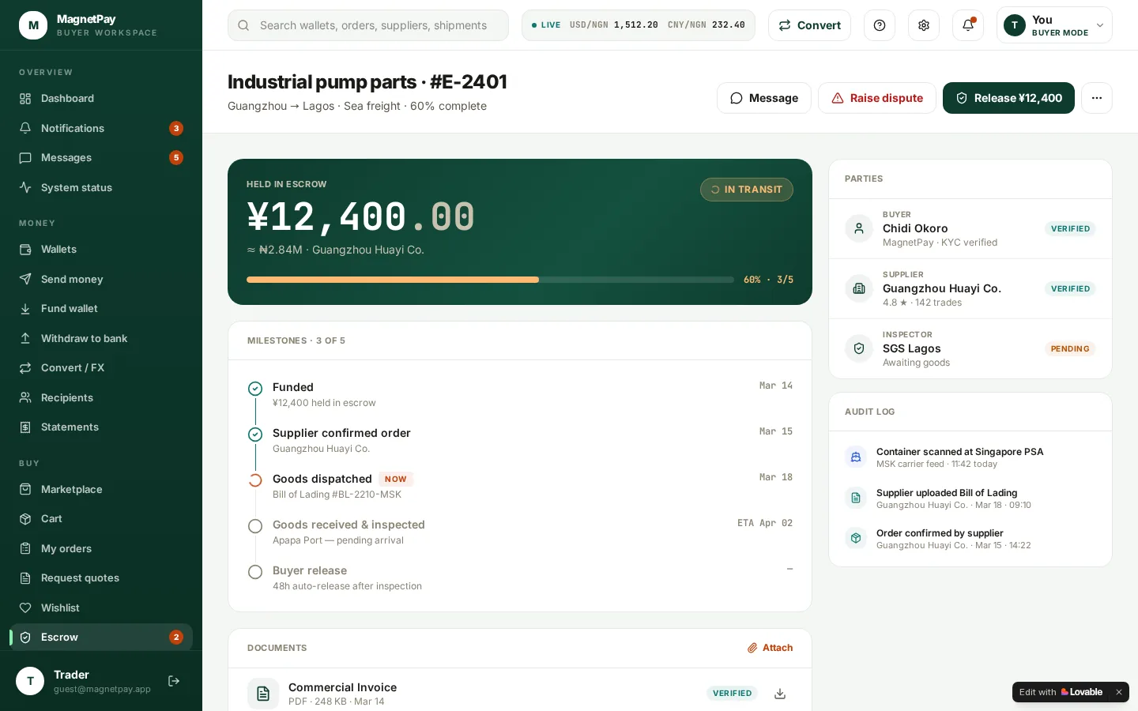Open My orders

[x=101, y=549]
